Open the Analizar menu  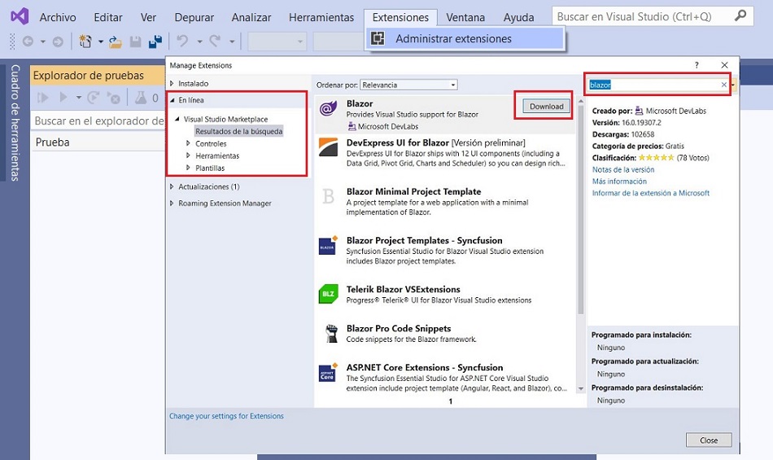(251, 17)
